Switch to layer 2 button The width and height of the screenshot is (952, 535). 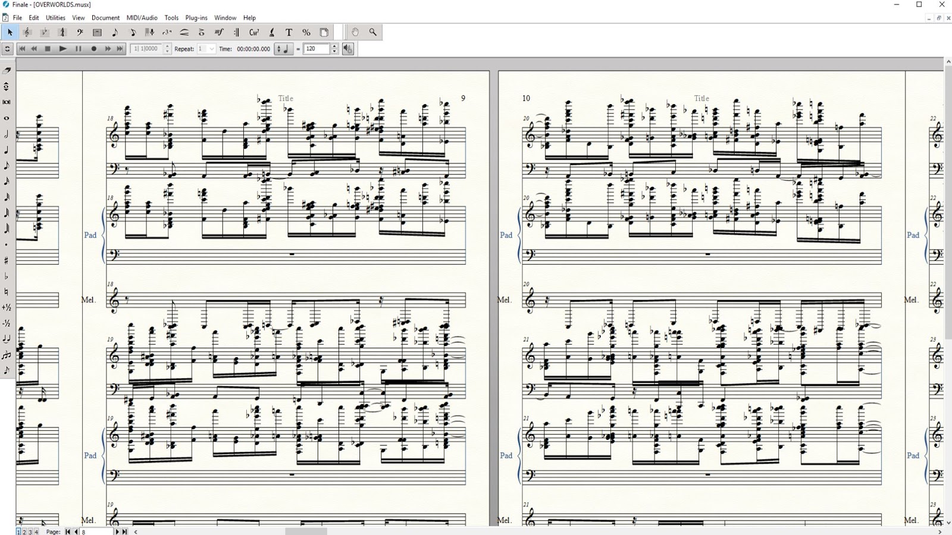24,531
